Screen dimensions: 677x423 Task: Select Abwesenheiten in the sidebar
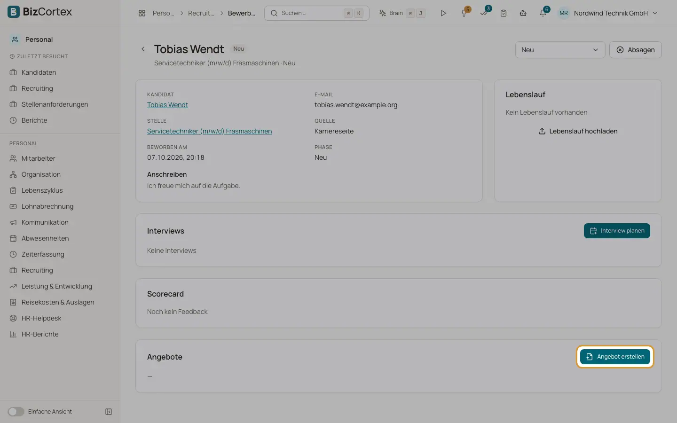coord(45,238)
